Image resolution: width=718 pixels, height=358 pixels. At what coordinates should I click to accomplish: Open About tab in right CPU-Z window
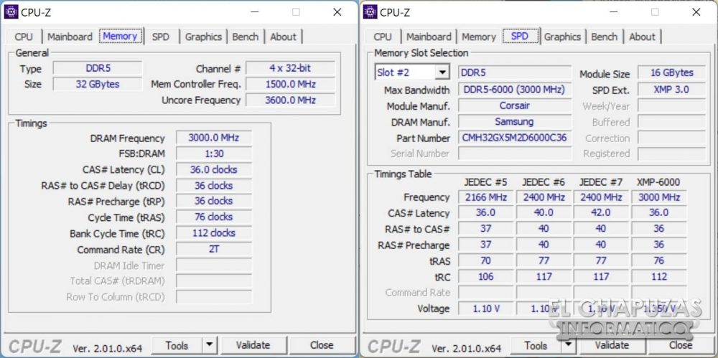(643, 37)
